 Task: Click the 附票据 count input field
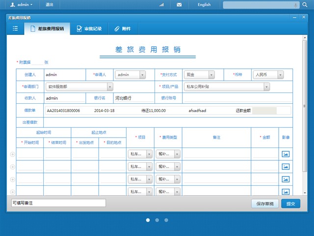[x=37, y=62]
